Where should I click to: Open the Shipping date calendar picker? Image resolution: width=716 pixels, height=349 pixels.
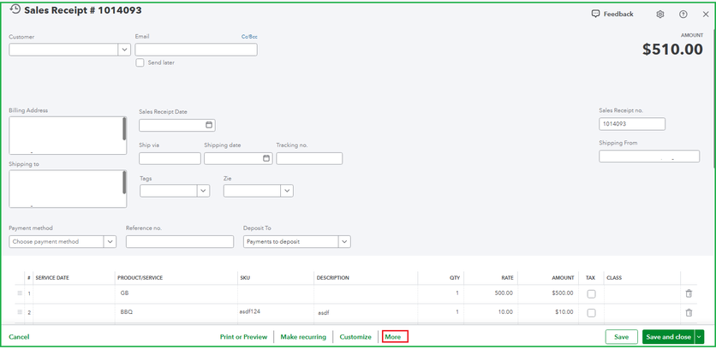[x=266, y=158]
